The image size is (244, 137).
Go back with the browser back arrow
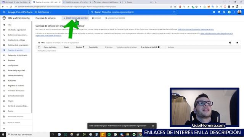point(3,7)
